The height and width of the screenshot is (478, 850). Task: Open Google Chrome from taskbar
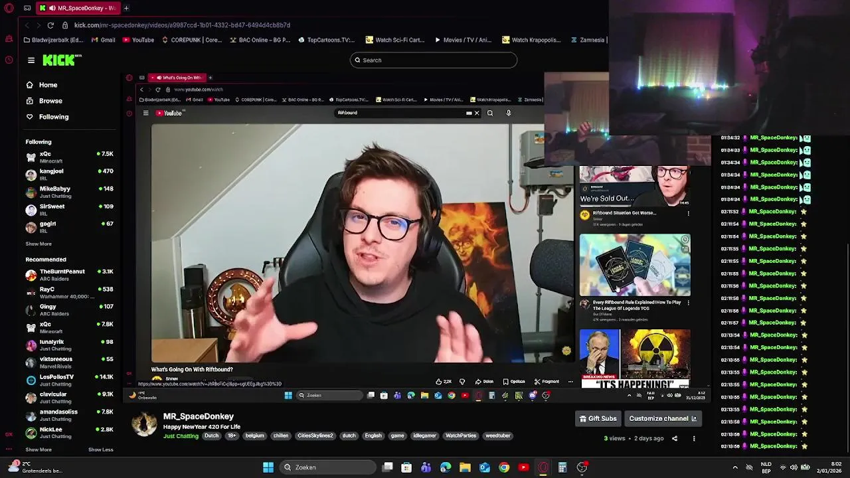504,467
